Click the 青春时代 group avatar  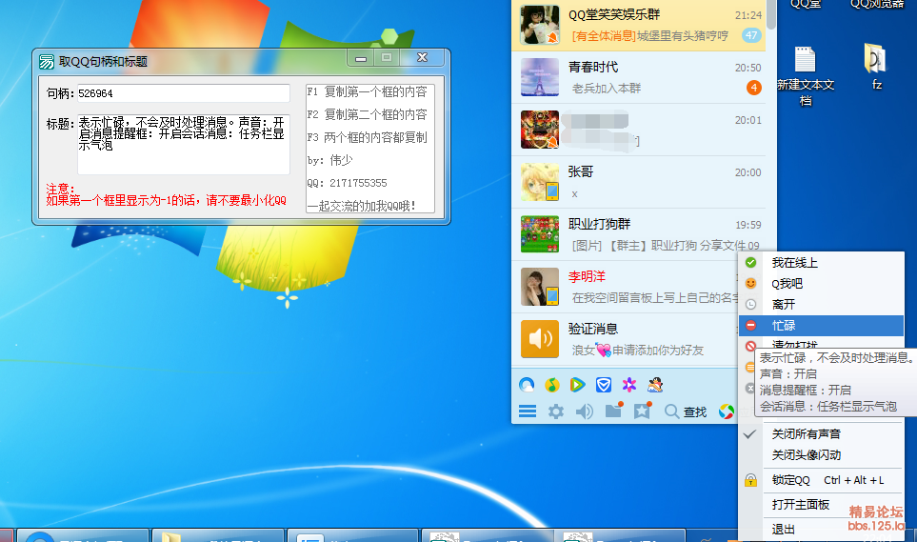point(540,76)
